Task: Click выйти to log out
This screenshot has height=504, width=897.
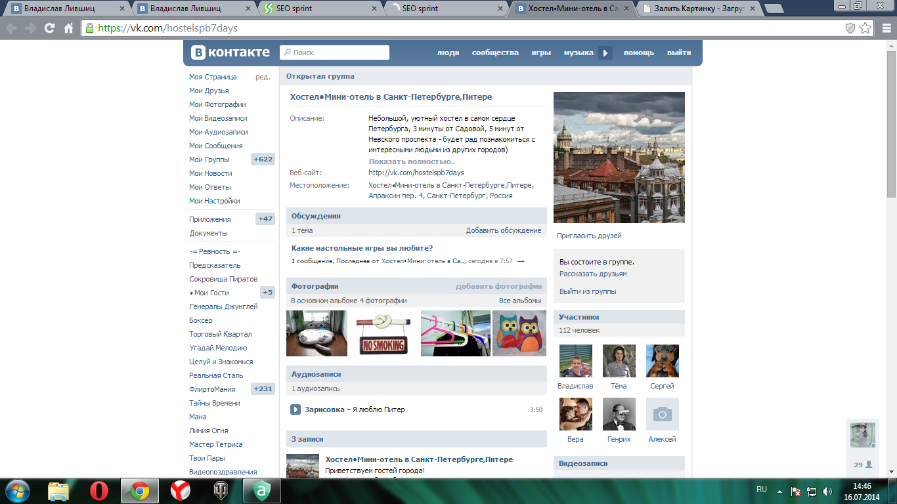Action: click(x=679, y=52)
